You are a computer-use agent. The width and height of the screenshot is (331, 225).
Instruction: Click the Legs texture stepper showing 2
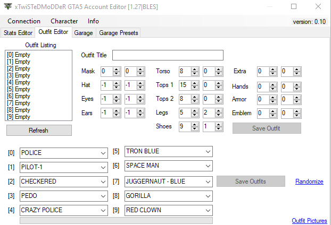(213, 113)
